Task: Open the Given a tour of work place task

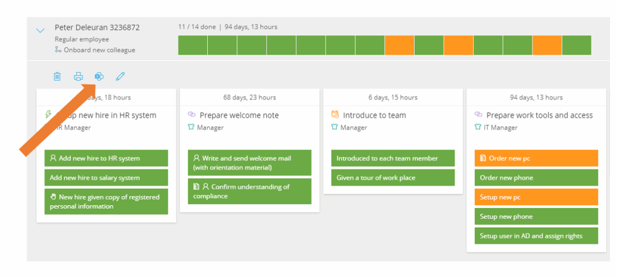Action: pyautogui.click(x=392, y=178)
